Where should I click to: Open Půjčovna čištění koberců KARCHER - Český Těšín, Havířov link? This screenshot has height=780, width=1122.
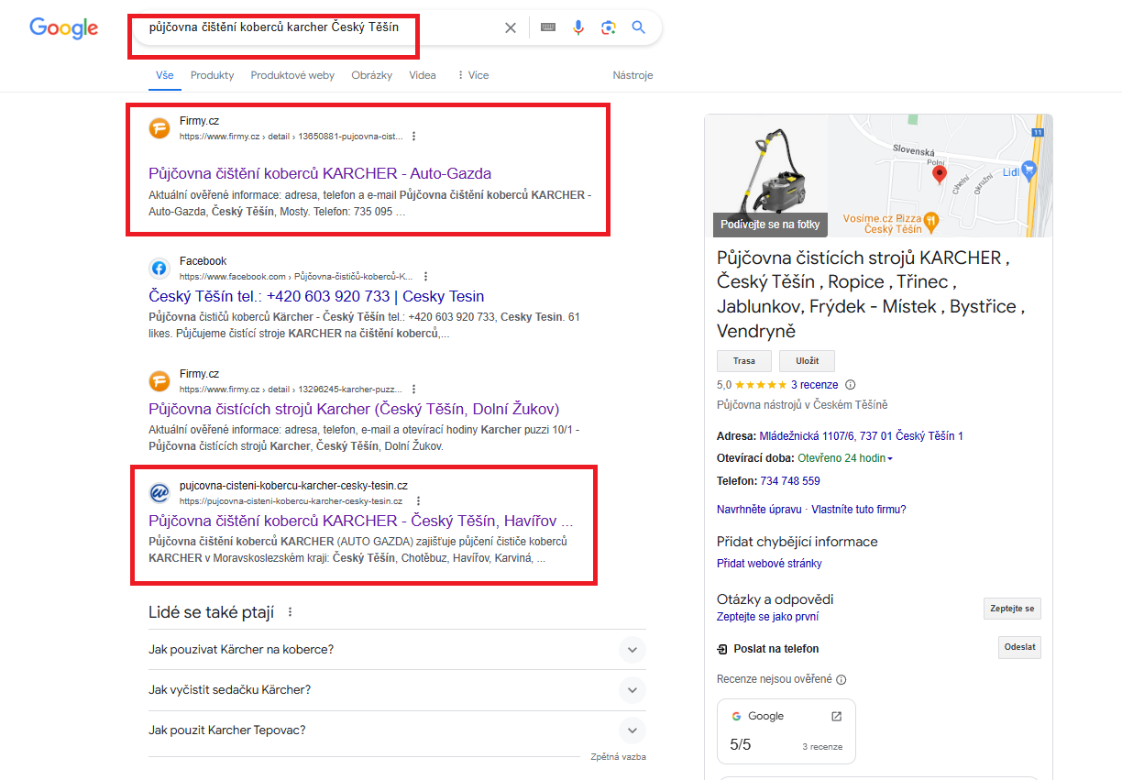click(360, 521)
